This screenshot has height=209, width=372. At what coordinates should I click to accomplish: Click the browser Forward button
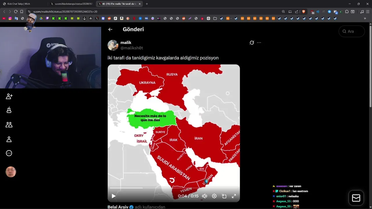10,12
